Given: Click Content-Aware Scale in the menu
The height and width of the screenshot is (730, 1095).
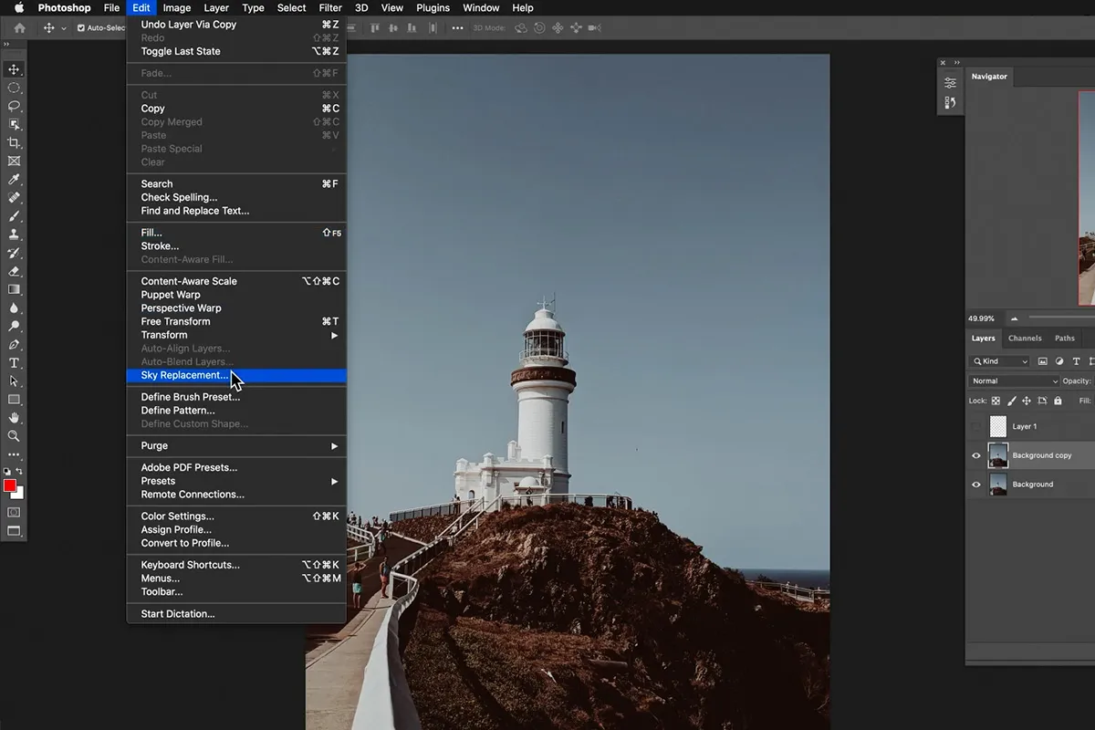Looking at the screenshot, I should tap(188, 280).
